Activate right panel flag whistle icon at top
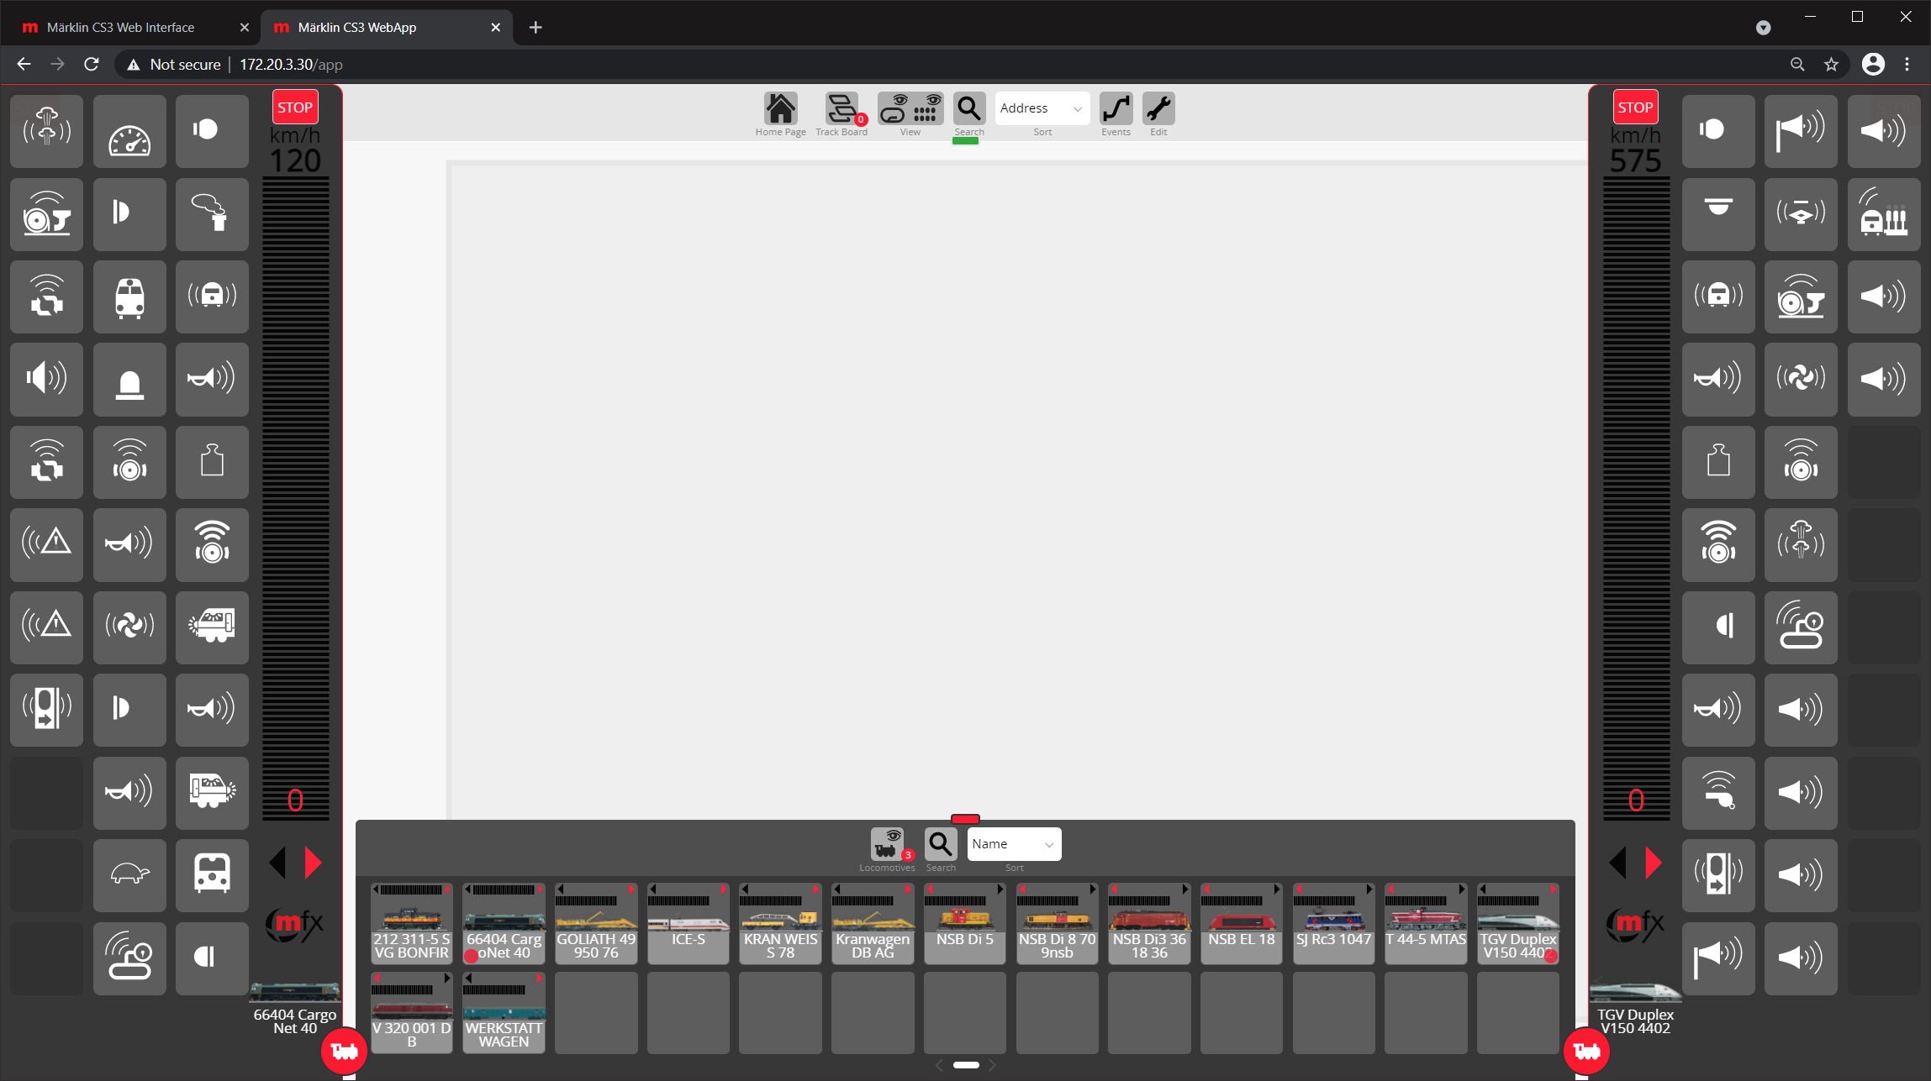Image resolution: width=1931 pixels, height=1081 pixels. click(x=1801, y=131)
